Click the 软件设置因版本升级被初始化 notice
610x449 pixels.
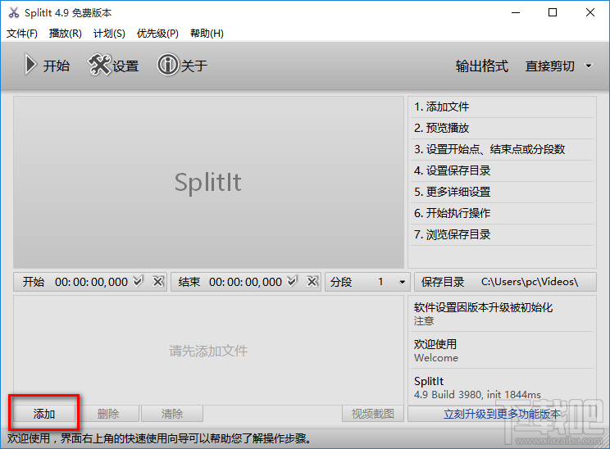coord(502,314)
